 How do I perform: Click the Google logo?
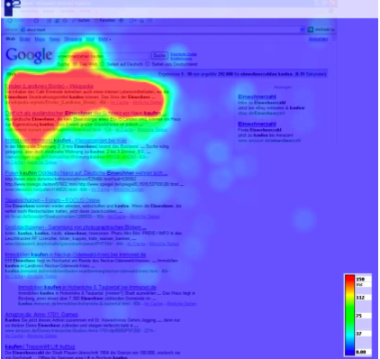coord(29,55)
